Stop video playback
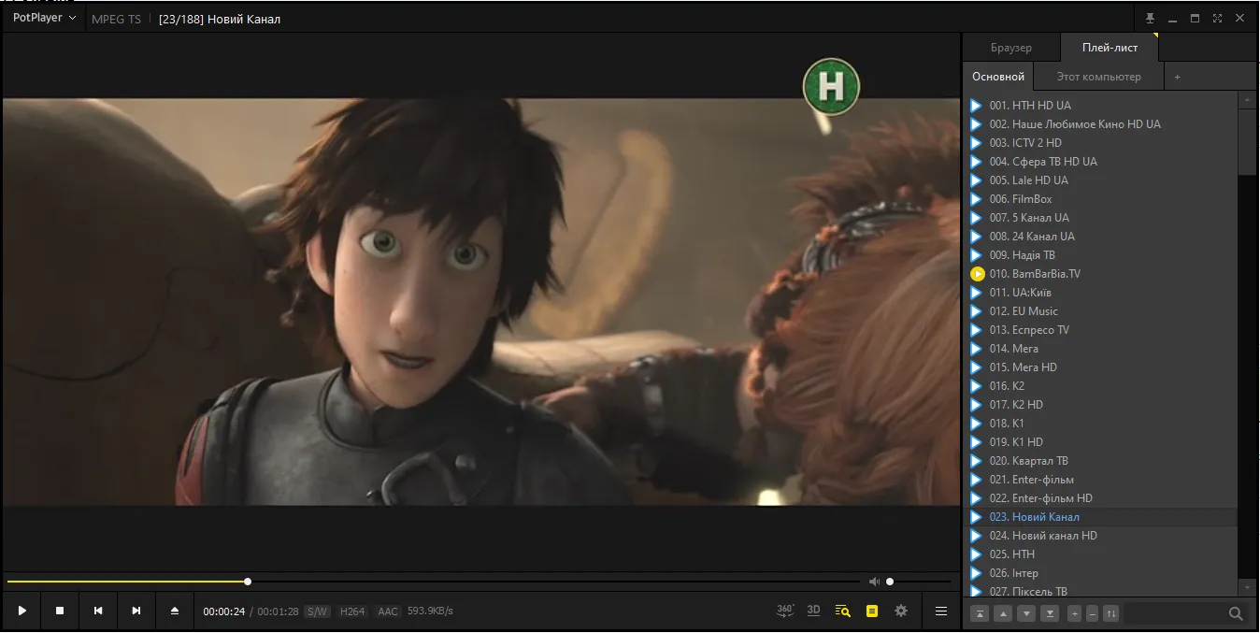This screenshot has width=1260, height=633. tap(60, 611)
